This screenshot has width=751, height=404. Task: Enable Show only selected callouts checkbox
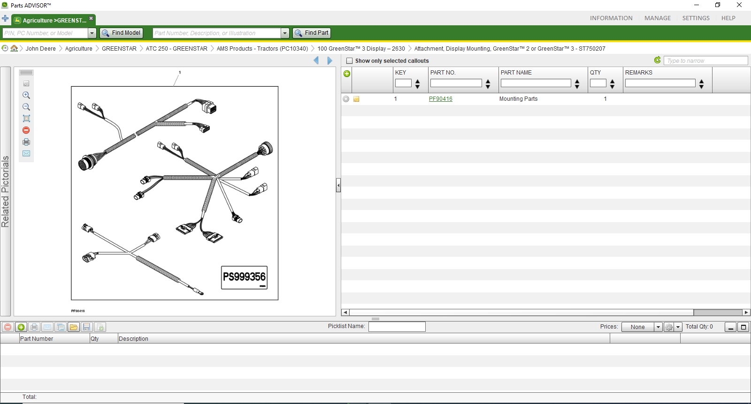point(349,61)
